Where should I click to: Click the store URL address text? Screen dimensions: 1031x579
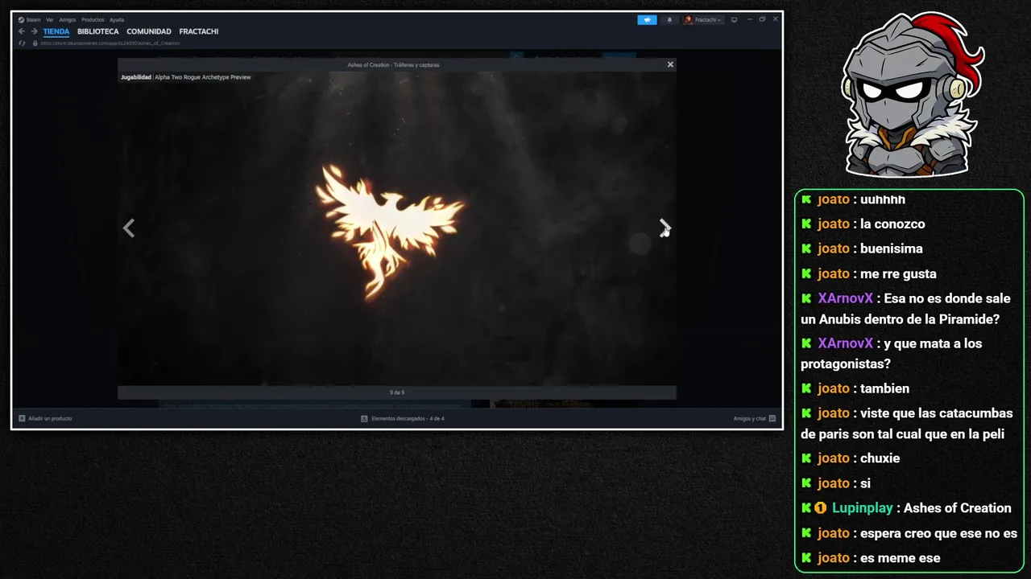(x=110, y=43)
